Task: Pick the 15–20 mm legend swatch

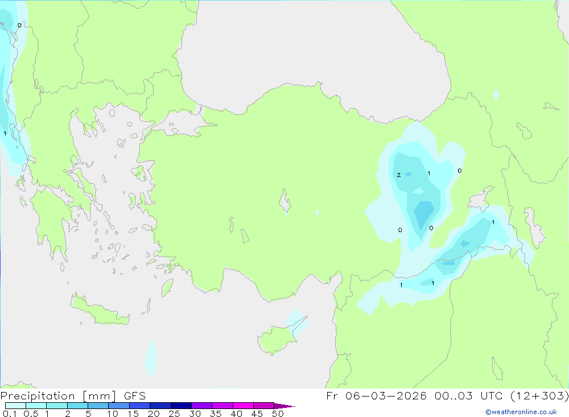Action: (140, 406)
